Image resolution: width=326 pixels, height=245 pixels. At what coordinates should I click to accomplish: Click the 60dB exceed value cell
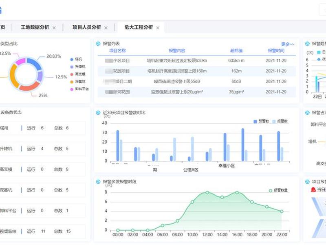pos(236,81)
